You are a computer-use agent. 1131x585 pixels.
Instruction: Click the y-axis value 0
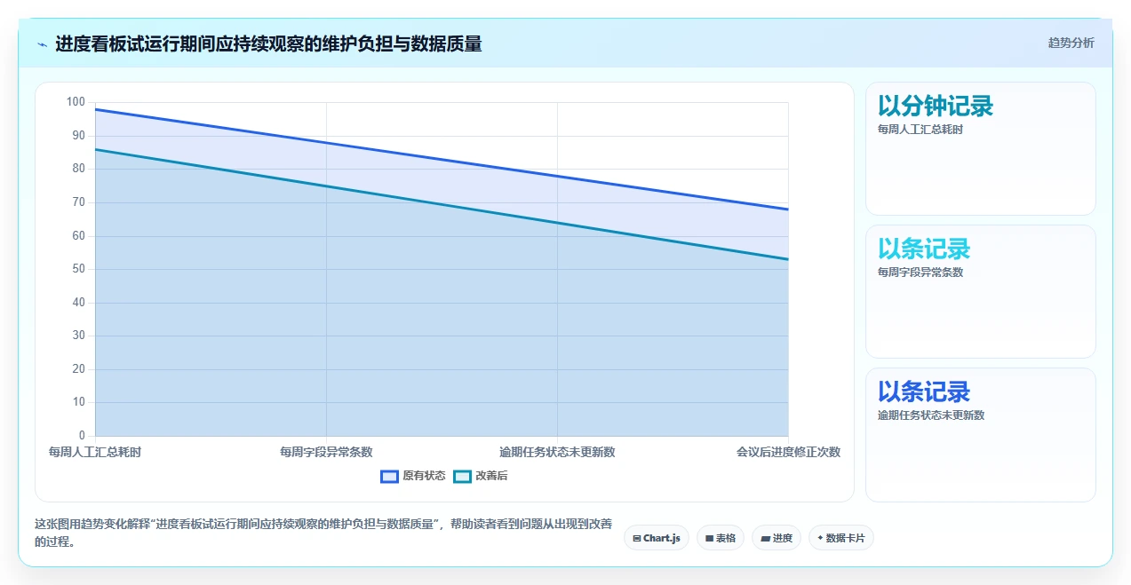pos(82,436)
